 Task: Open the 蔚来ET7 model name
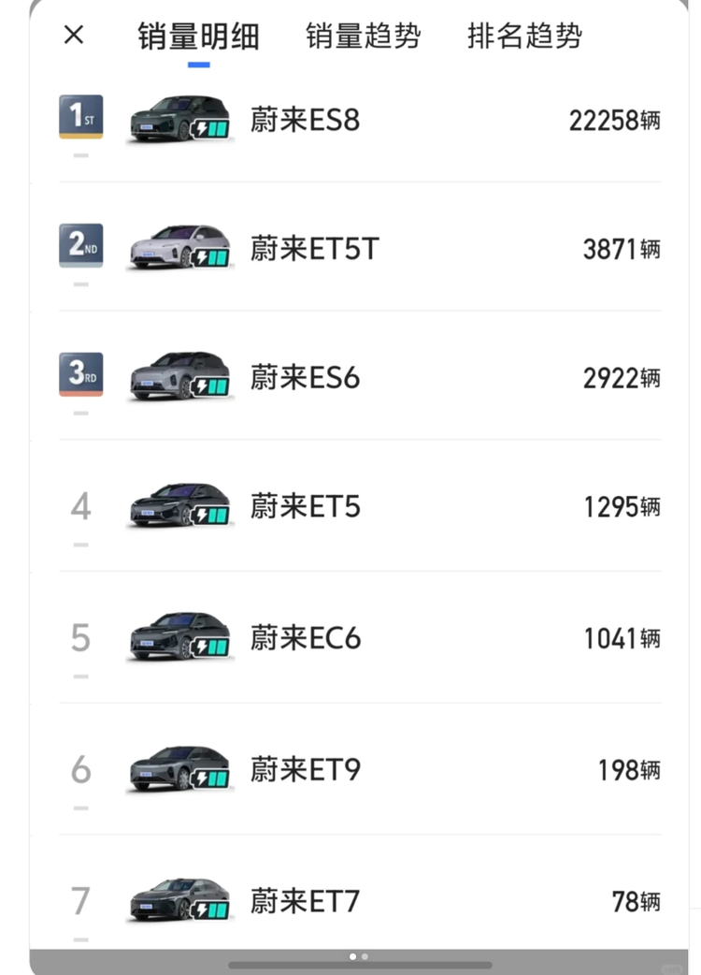click(x=305, y=902)
